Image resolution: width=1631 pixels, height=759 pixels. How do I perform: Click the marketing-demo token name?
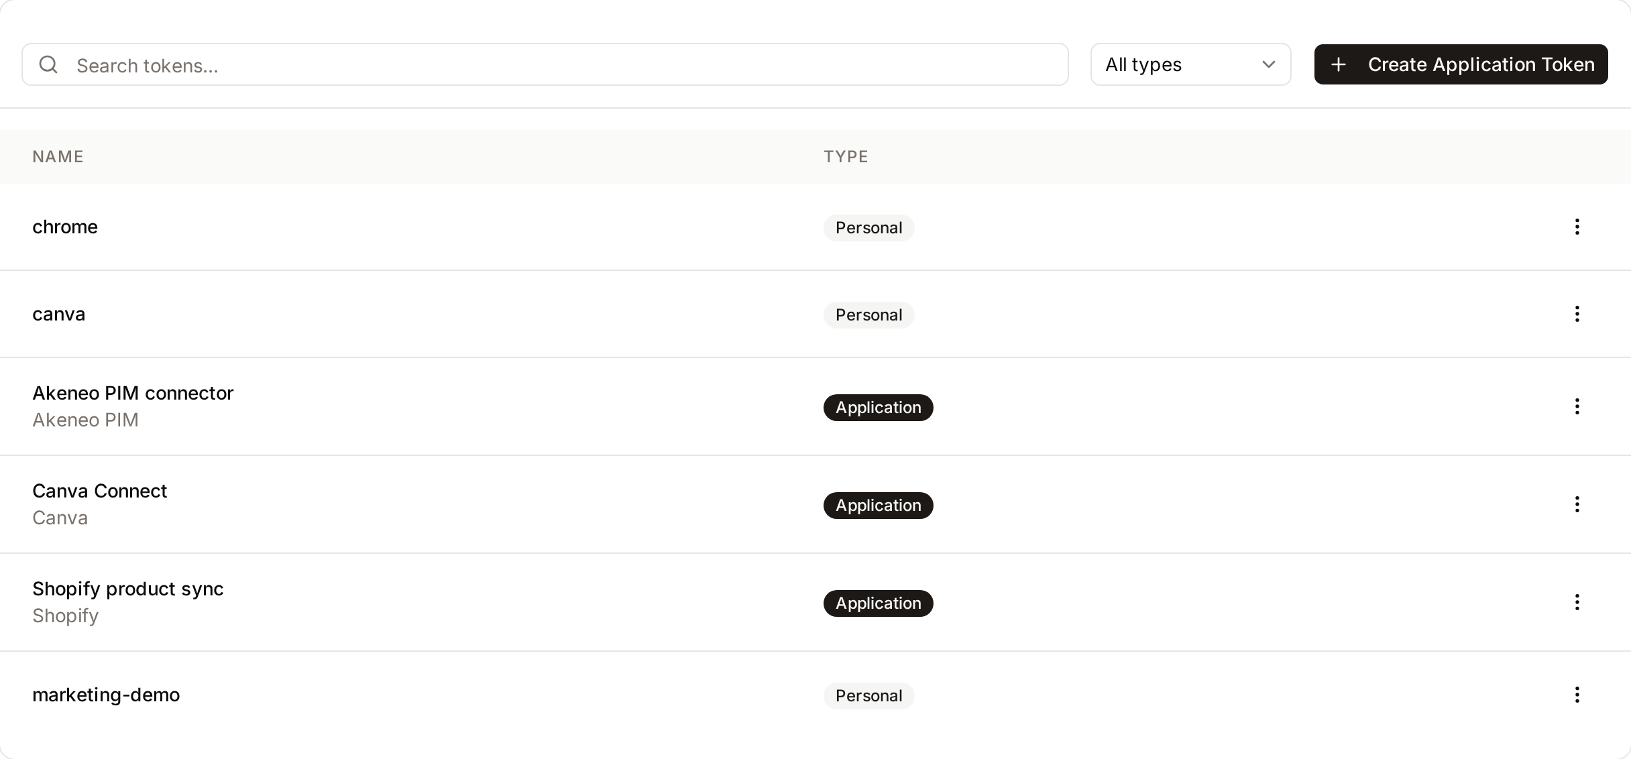click(x=106, y=695)
